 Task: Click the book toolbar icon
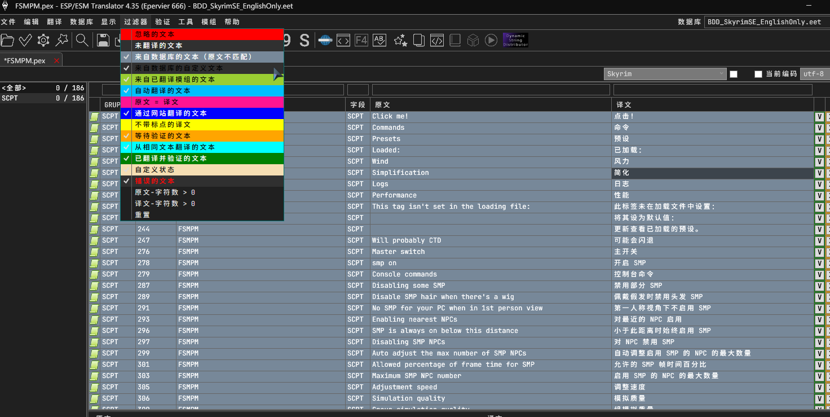click(x=455, y=40)
